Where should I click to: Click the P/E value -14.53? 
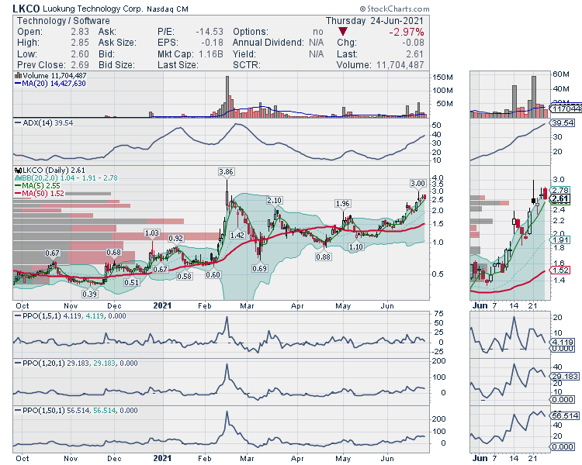click(210, 32)
